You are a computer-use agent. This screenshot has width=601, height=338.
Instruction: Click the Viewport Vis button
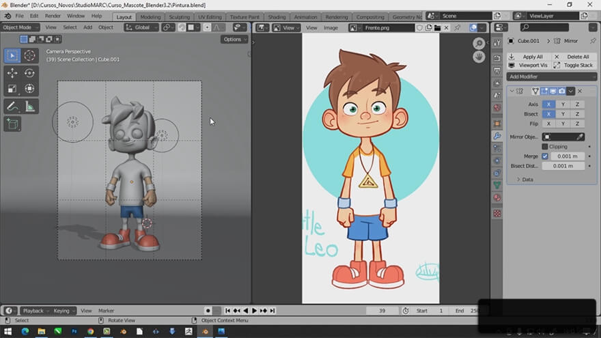click(x=529, y=65)
